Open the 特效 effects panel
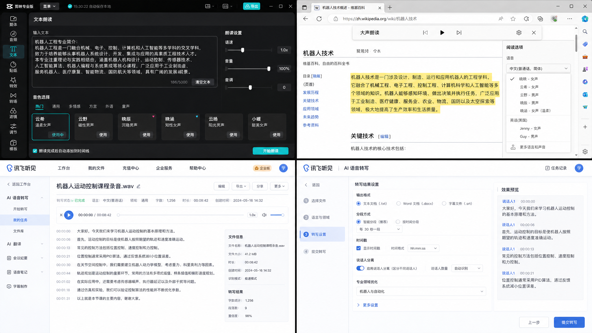The width and height of the screenshot is (592, 333). [x=13, y=82]
